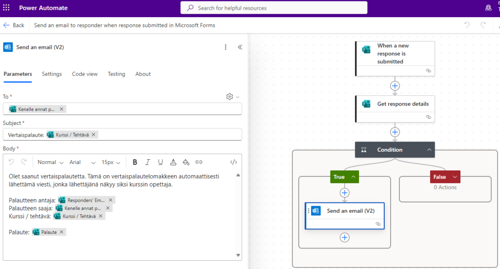Open the Normal paragraph style dropdown
The height and width of the screenshot is (269, 500).
50,162
